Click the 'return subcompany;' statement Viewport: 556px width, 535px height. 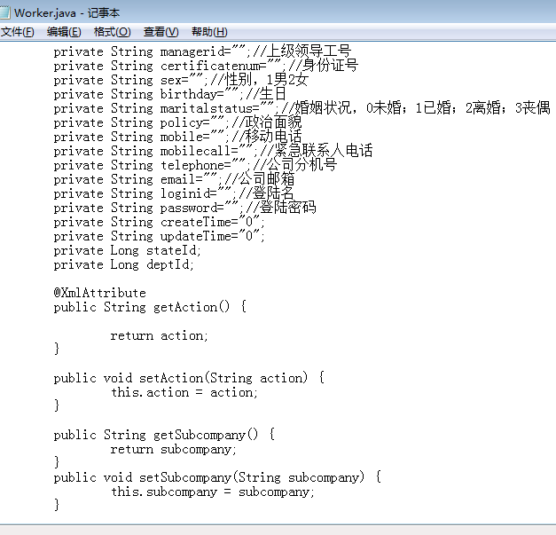point(174,449)
